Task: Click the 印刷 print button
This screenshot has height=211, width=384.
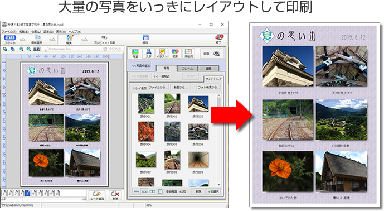Action: pos(212,54)
